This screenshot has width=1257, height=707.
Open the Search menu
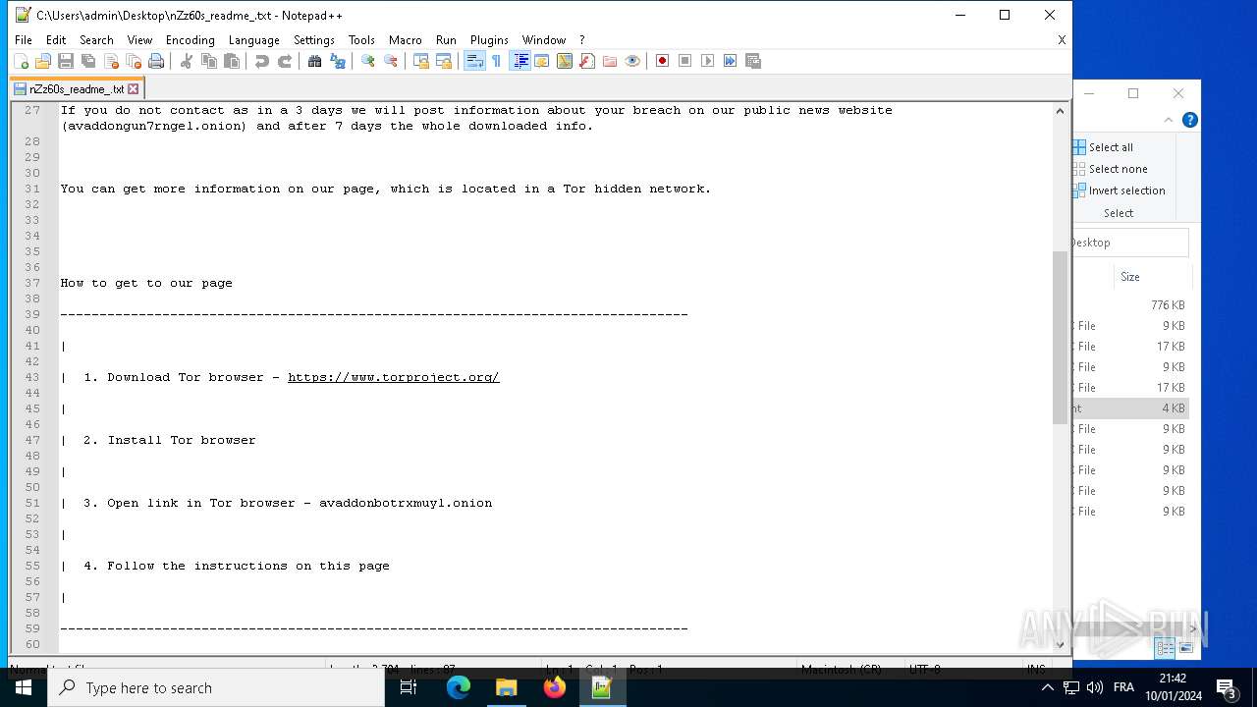[96, 40]
